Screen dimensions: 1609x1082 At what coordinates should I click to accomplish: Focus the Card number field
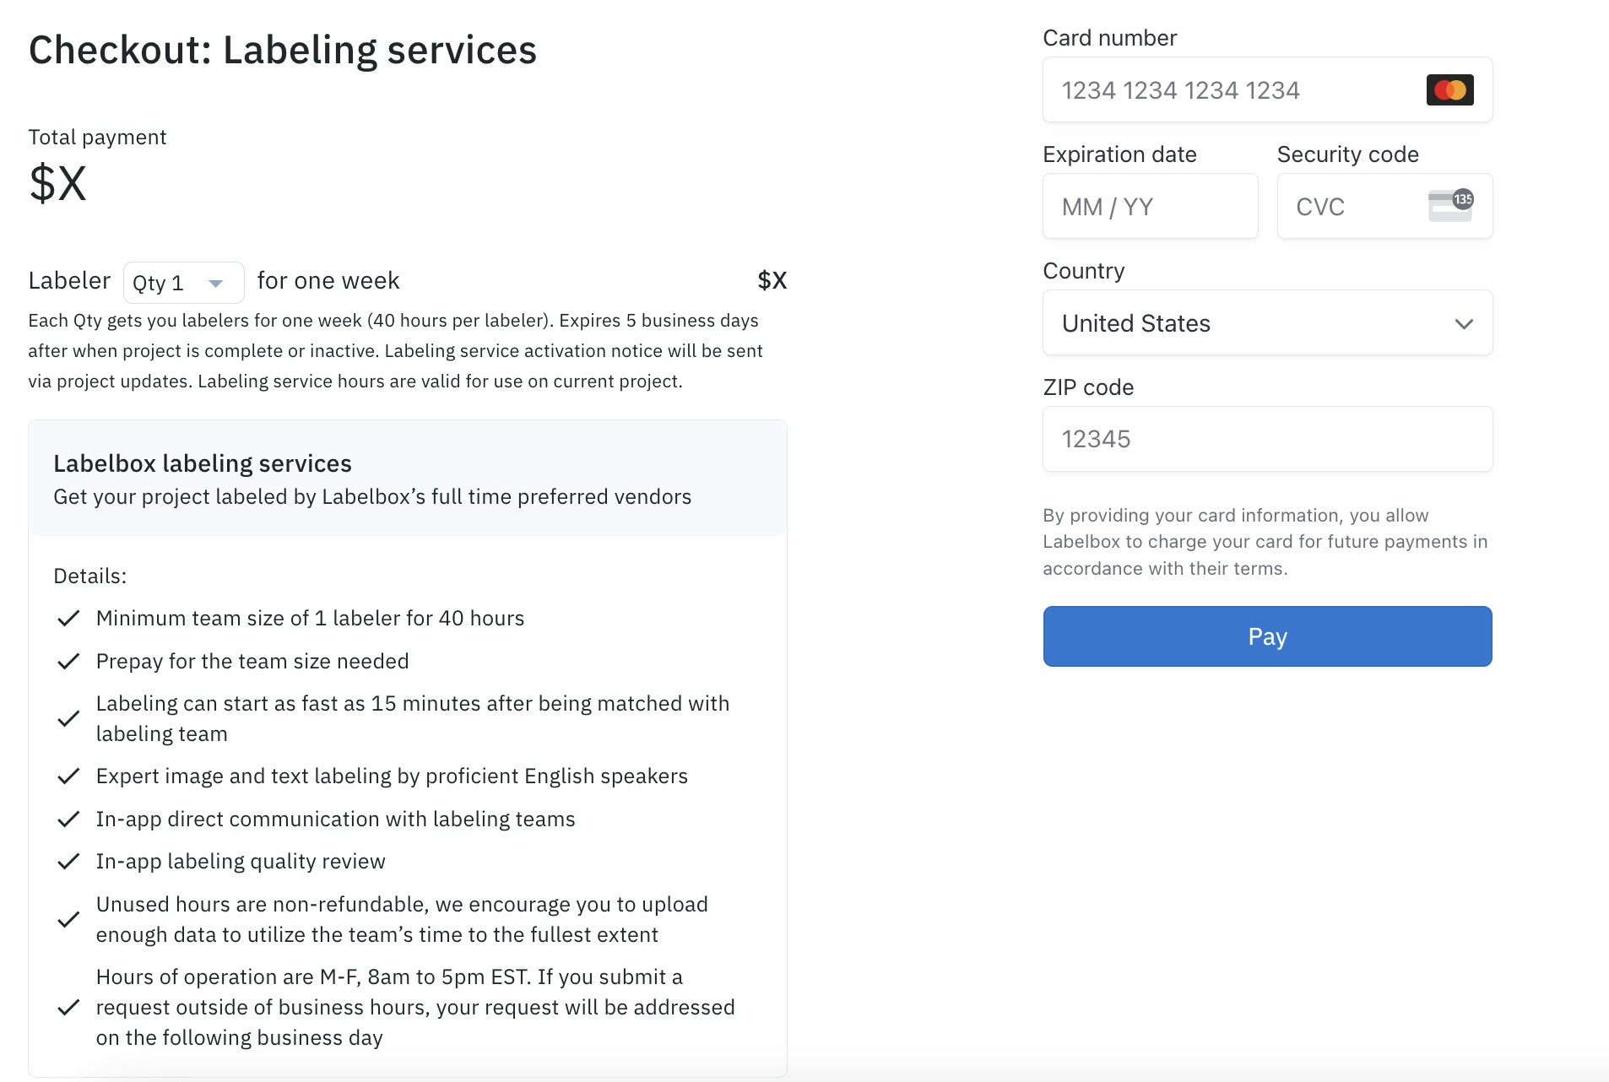coord(1267,90)
